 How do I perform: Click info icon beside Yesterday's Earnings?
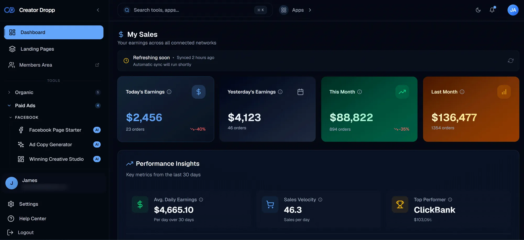point(280,92)
